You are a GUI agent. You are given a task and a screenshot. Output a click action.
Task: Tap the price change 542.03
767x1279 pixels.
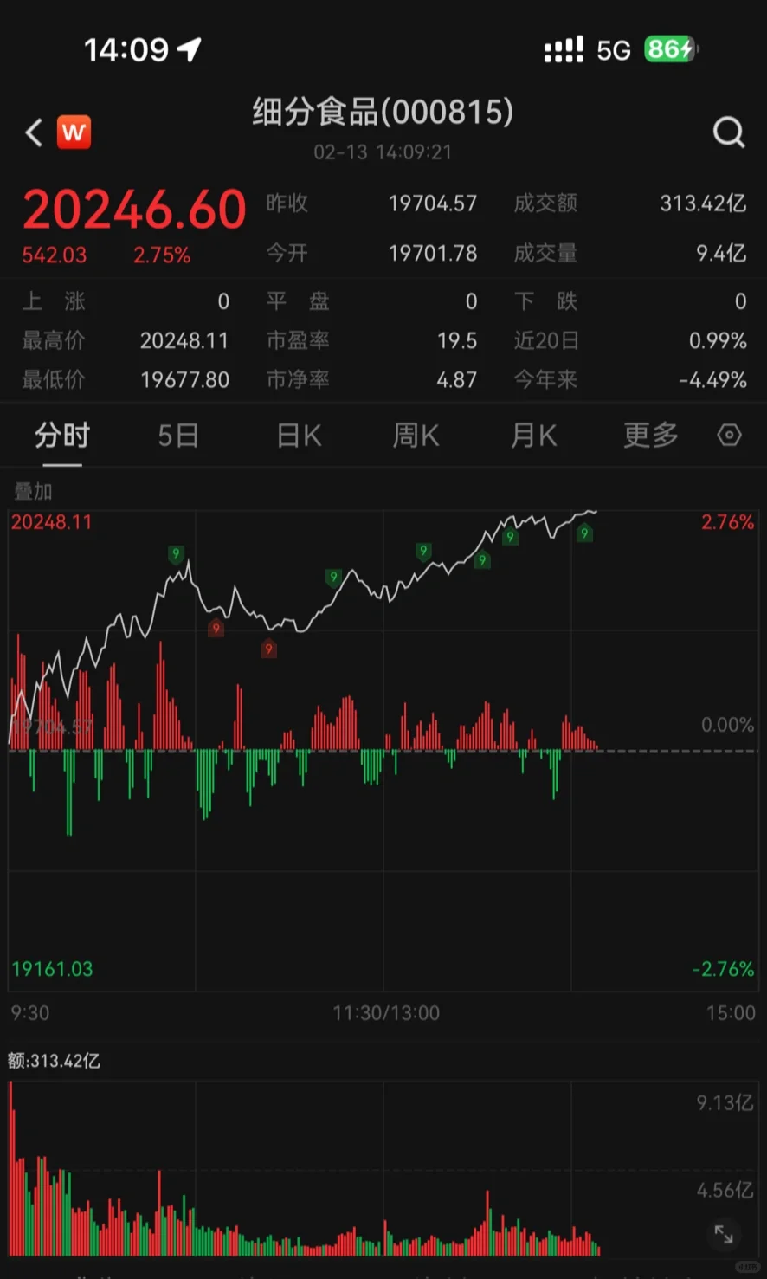click(x=55, y=255)
